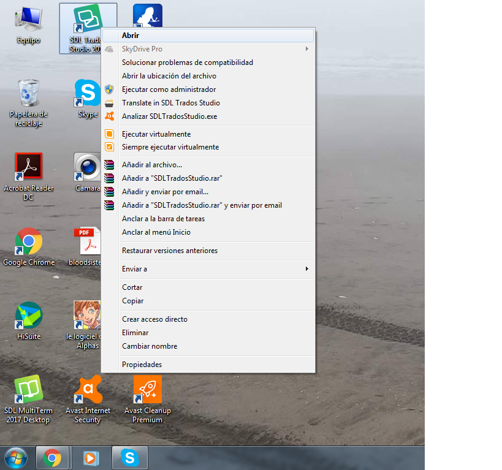The height and width of the screenshot is (470, 502).
Task: Choose Ejecutar como administrador
Action: (x=208, y=89)
